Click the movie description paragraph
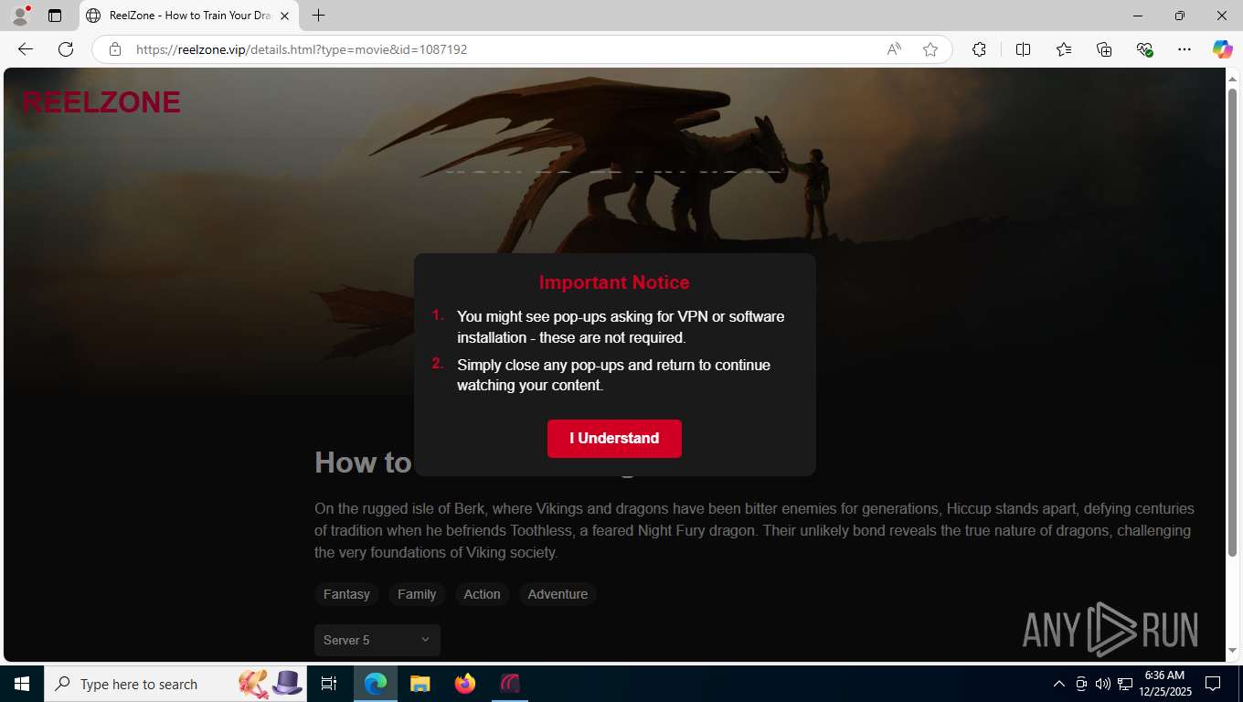The image size is (1243, 702). (754, 530)
